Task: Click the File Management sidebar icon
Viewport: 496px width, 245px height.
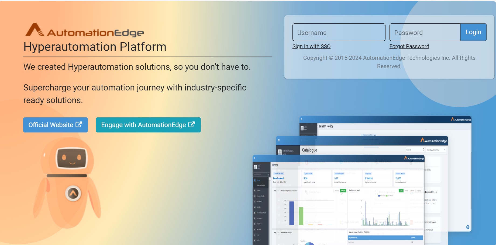Action: coord(261,213)
